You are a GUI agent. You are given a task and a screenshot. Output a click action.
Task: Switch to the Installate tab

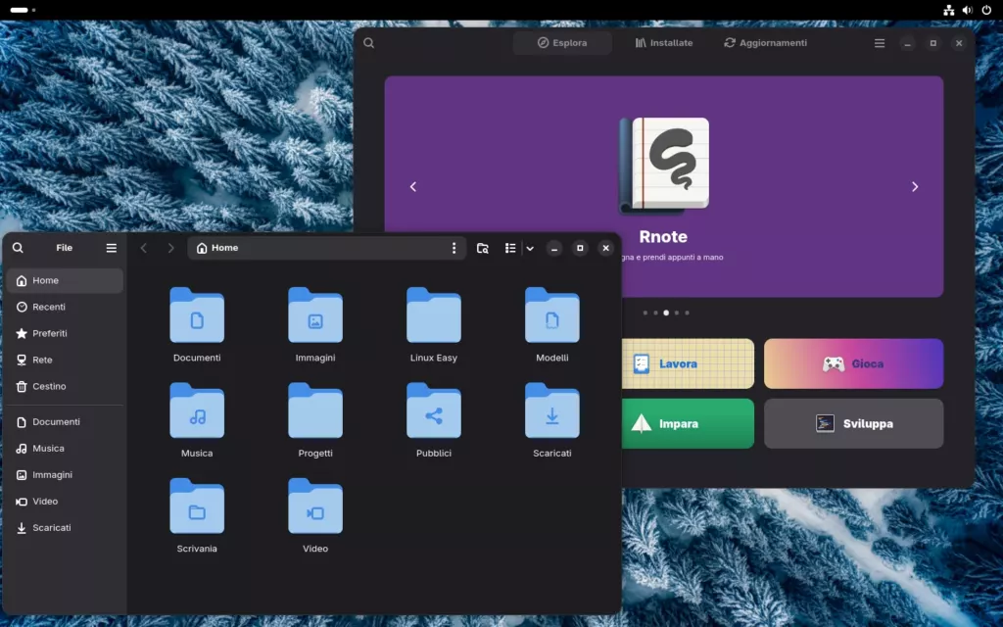point(664,43)
